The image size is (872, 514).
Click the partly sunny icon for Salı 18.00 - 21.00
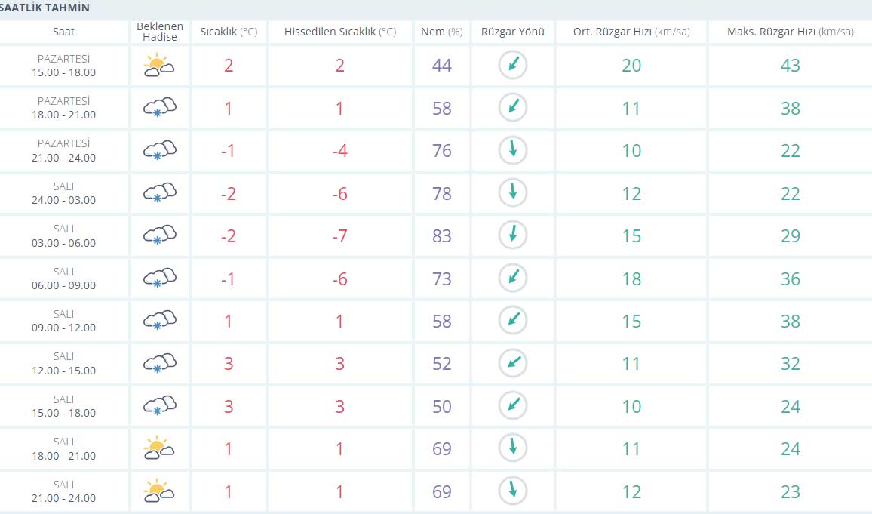pyautogui.click(x=159, y=448)
